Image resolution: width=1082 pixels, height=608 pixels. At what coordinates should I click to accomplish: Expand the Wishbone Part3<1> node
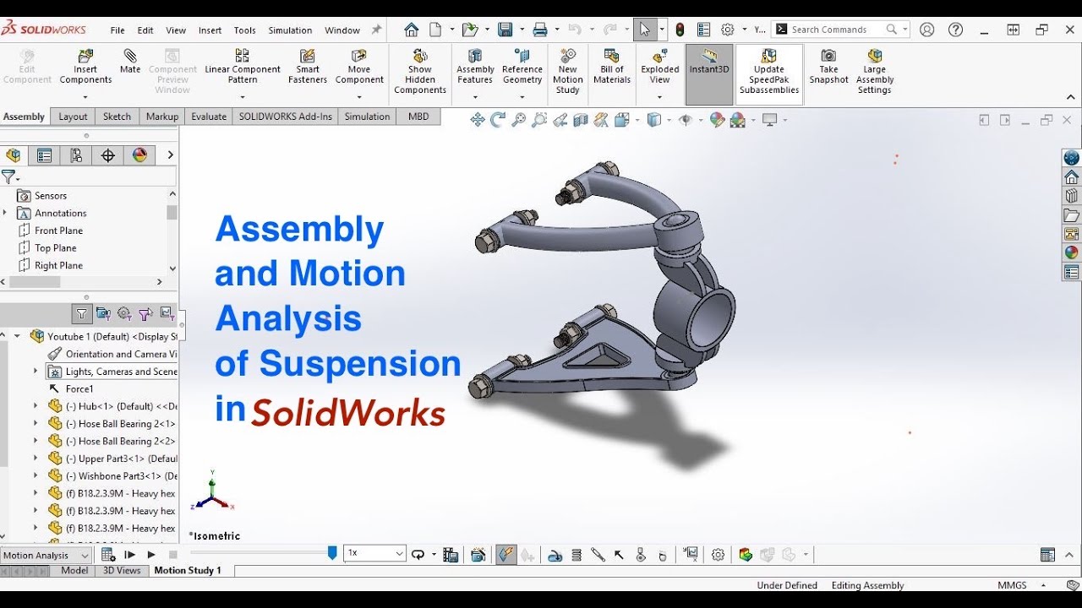tap(36, 476)
